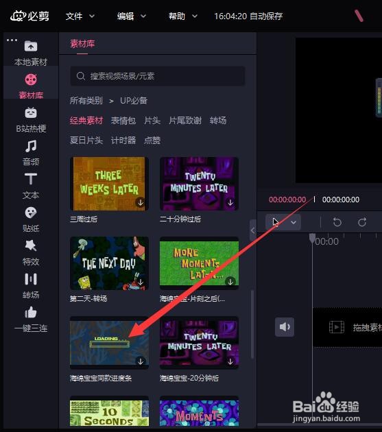Open the 文件 menu
The height and width of the screenshot is (432, 382).
74,16
